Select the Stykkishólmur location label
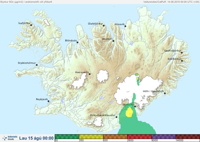 pyautogui.click(x=27, y=63)
